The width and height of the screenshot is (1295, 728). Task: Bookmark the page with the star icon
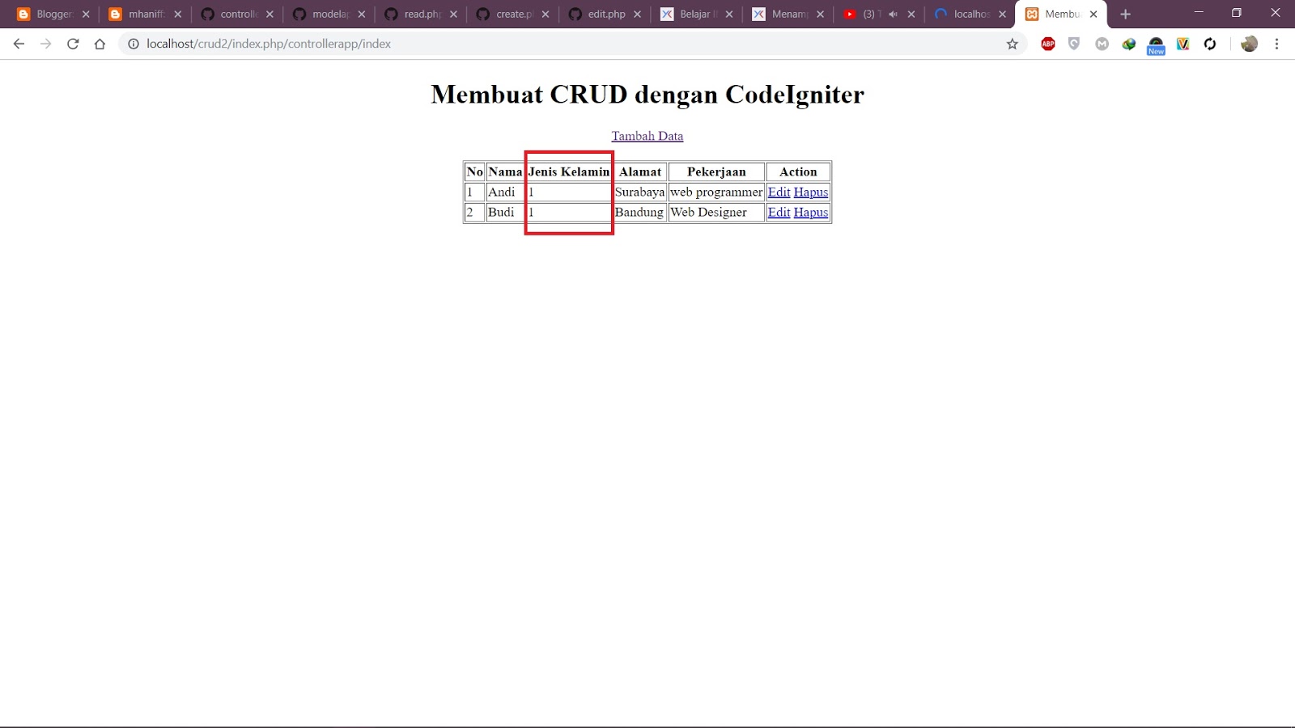1013,44
